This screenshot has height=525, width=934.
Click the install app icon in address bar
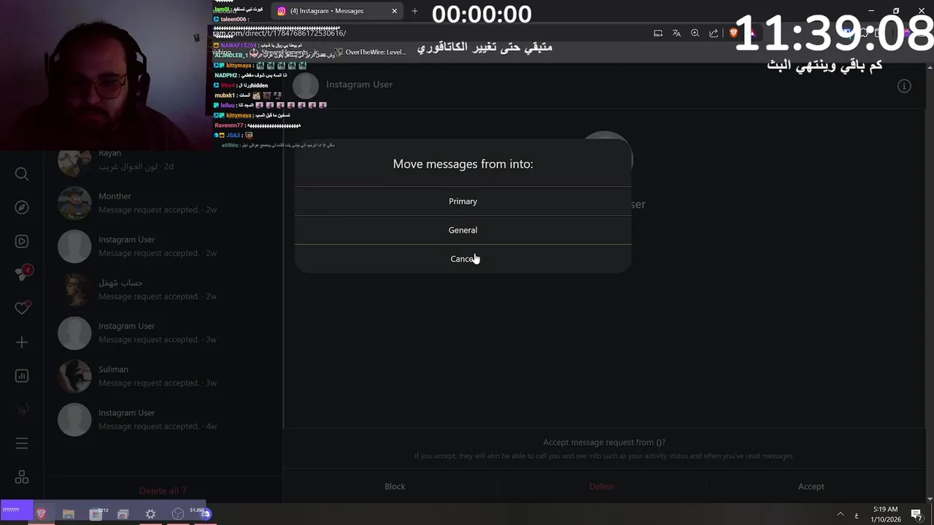[658, 33]
